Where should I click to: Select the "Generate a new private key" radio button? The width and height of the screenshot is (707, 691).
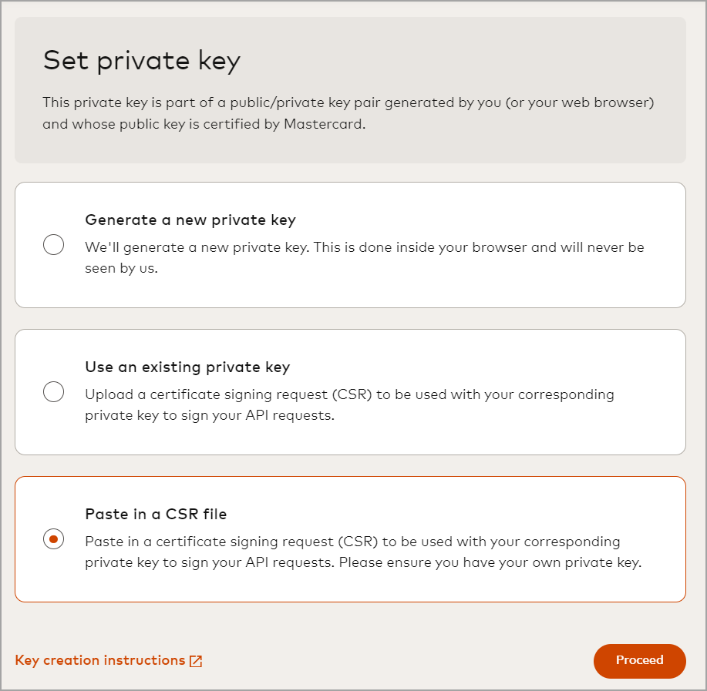pos(53,244)
